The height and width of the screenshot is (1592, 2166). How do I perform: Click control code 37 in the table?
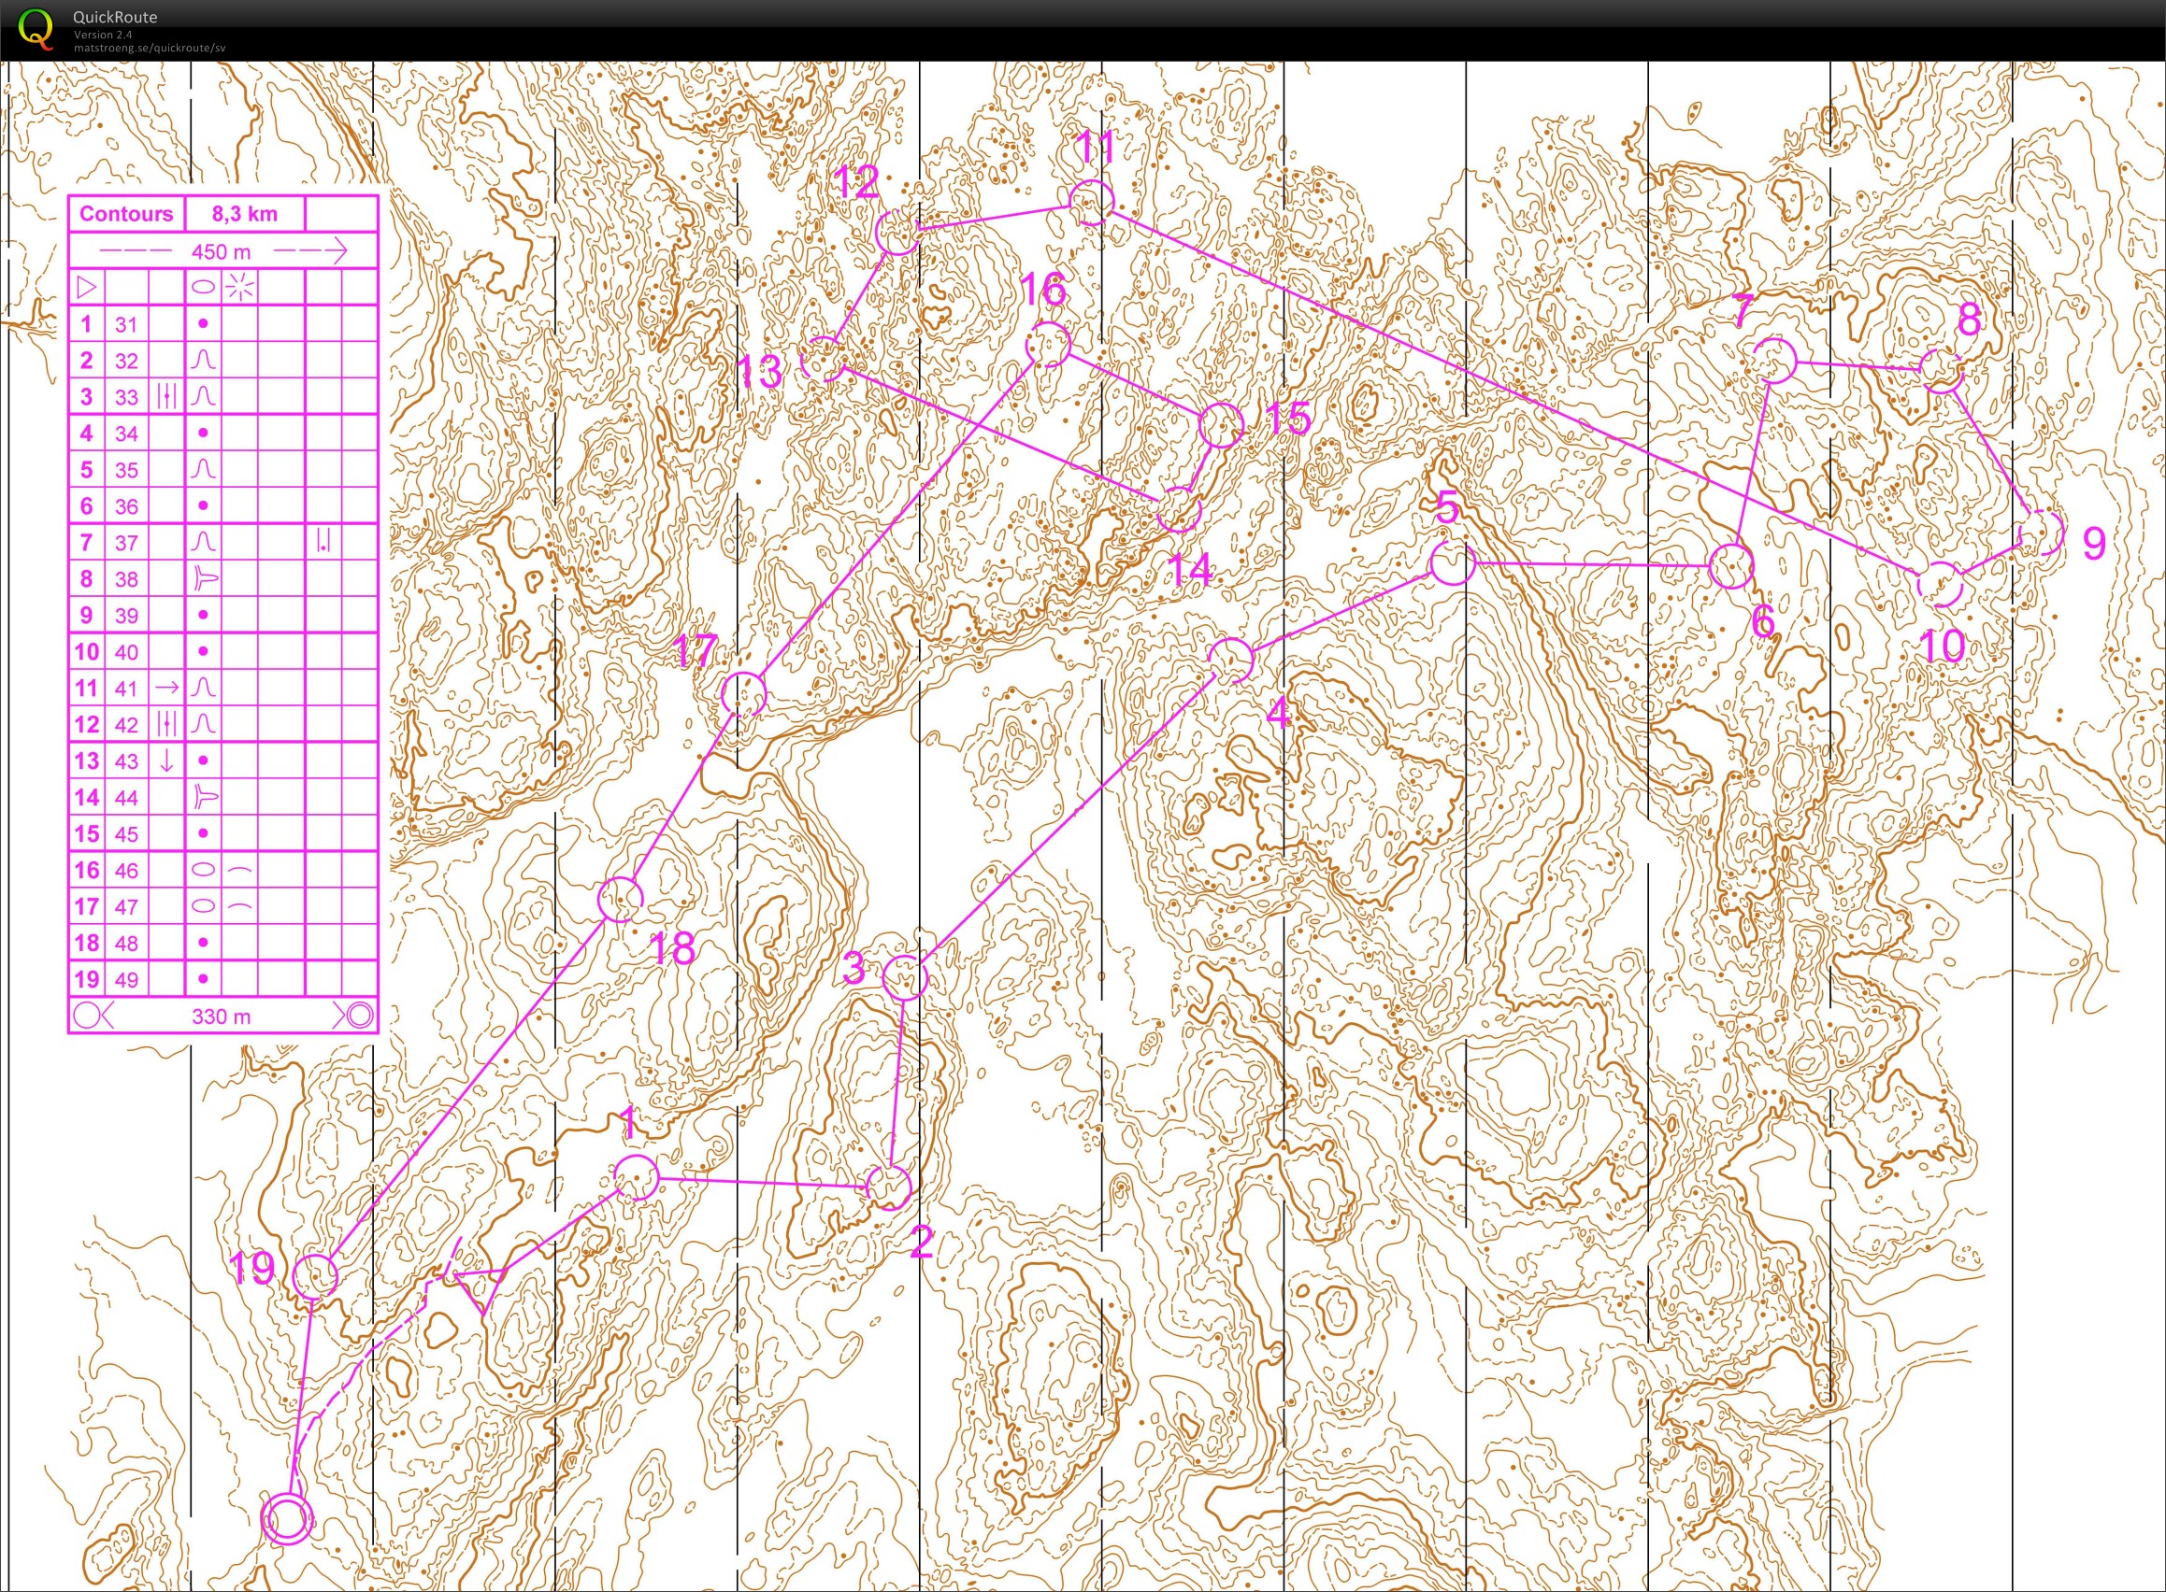click(x=126, y=543)
